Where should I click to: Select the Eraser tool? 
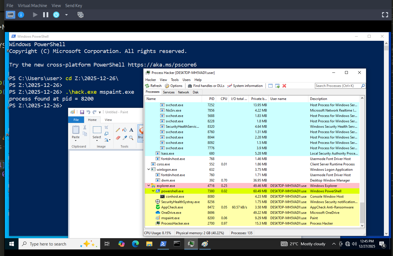(x=118, y=138)
